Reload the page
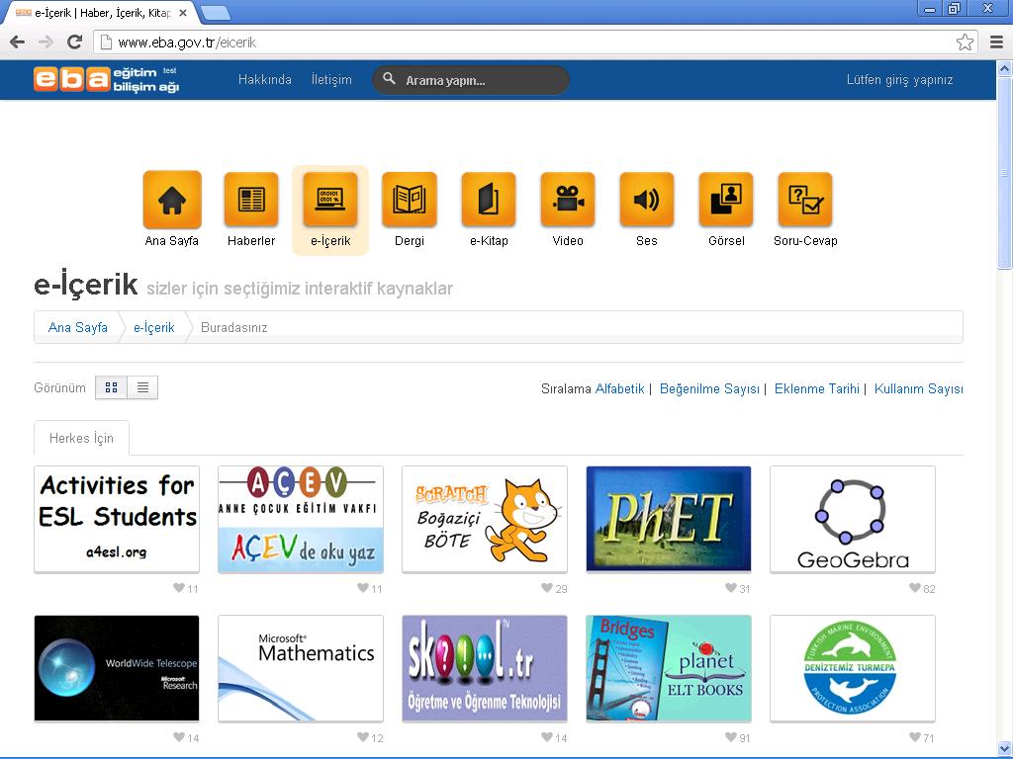Screen dimensions: 1013x759 point(75,42)
